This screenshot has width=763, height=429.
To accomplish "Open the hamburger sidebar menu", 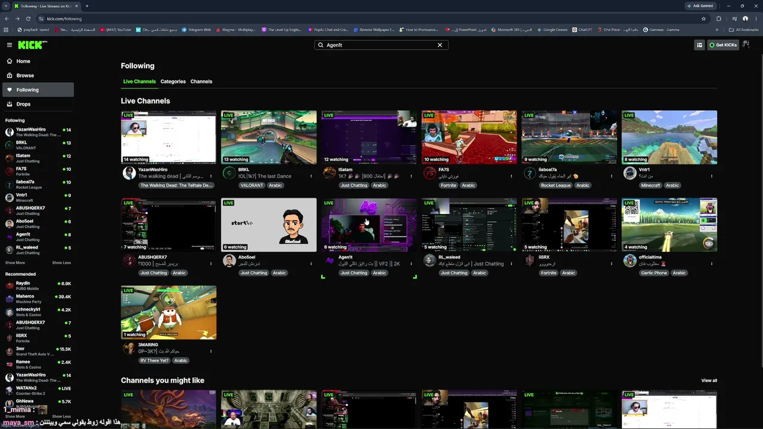I will (x=10, y=45).
